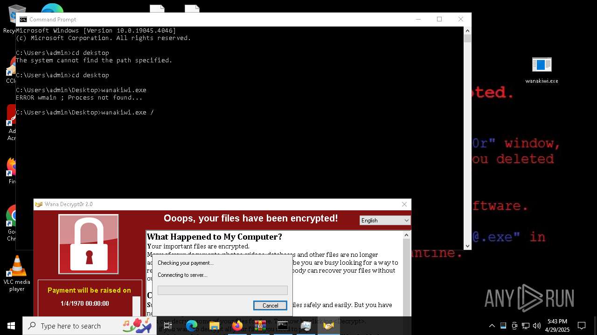597x335 pixels.
Task: Click the 1/4/1970 00:00:00 date text
Action: [x=85, y=303]
